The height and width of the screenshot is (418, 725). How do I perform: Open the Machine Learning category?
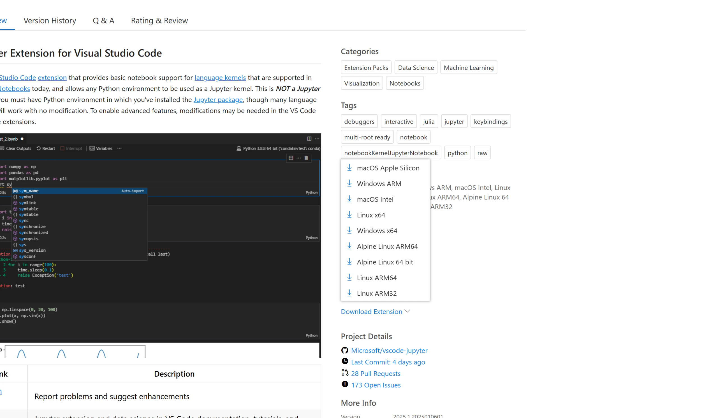(468, 67)
